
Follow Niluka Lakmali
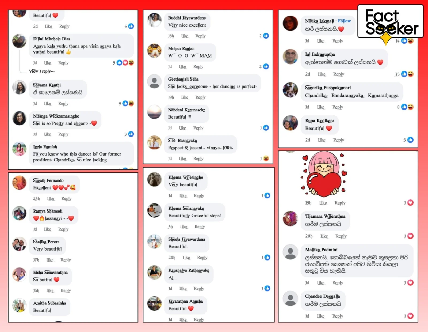(x=344, y=21)
